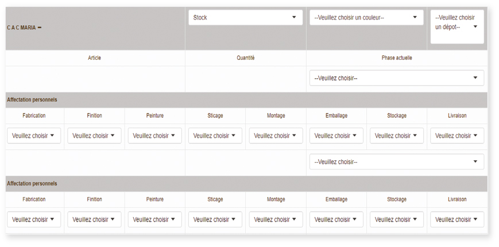
Task: Choose Montage personnel in first section
Action: pos(276,136)
